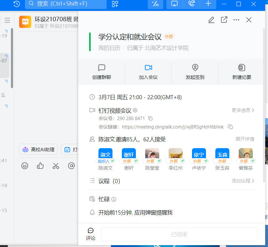This screenshot has height=247, width=268.
Task: Click the history clock icon in the top bar
Action: point(17,4)
